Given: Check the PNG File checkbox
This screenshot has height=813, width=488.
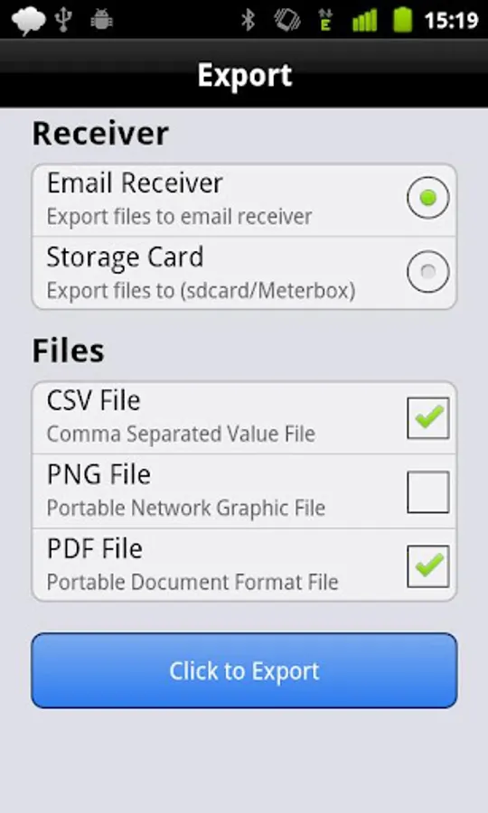Looking at the screenshot, I should [427, 492].
